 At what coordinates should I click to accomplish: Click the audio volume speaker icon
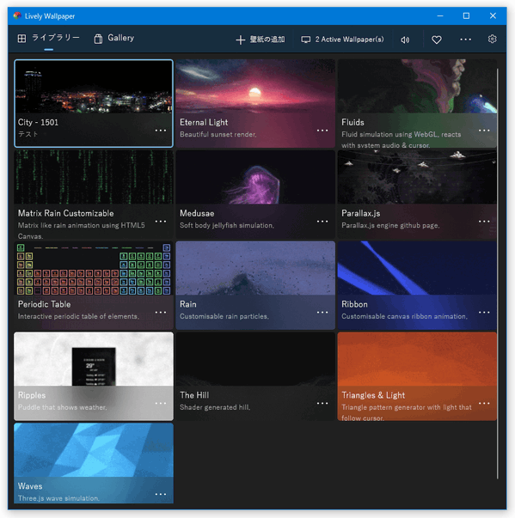405,40
